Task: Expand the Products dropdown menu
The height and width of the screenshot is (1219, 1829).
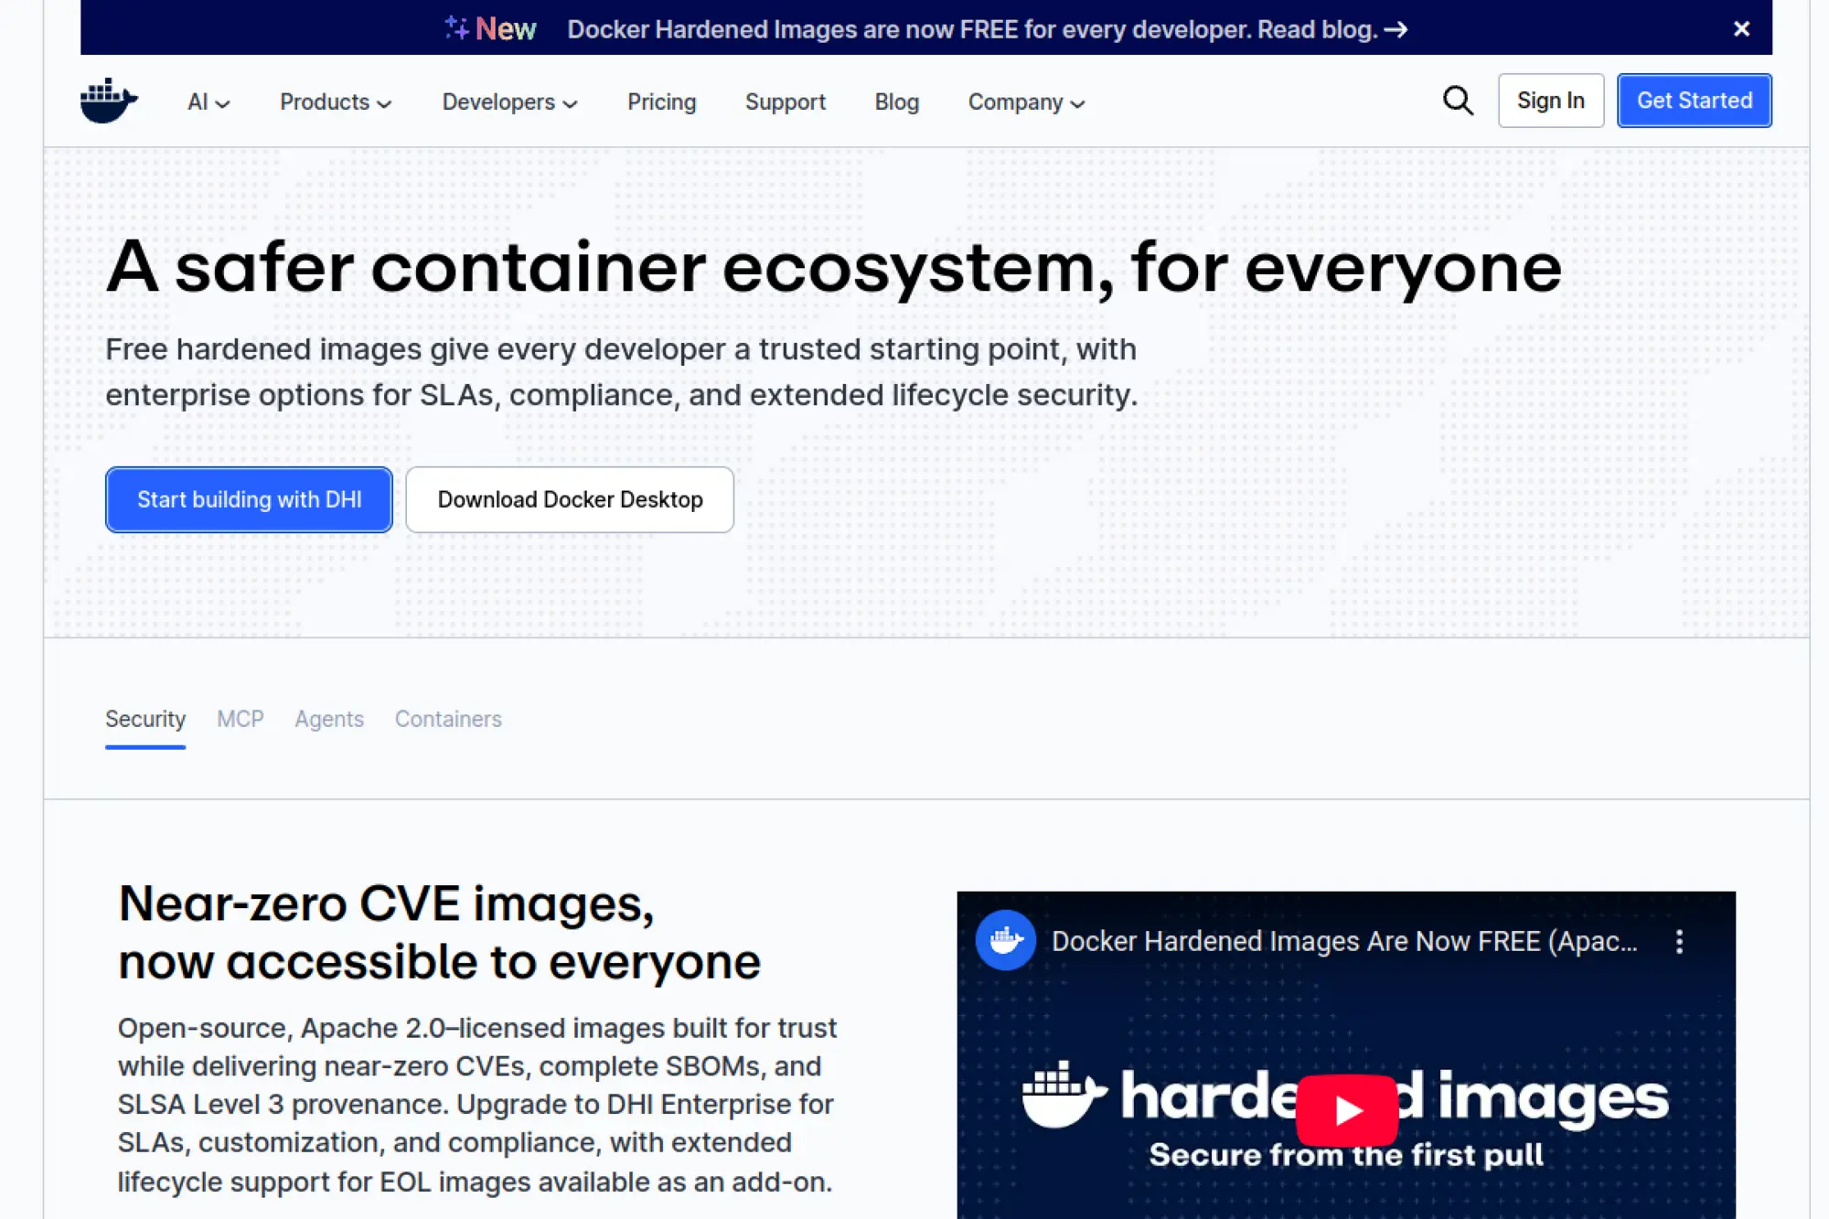Action: click(x=335, y=102)
